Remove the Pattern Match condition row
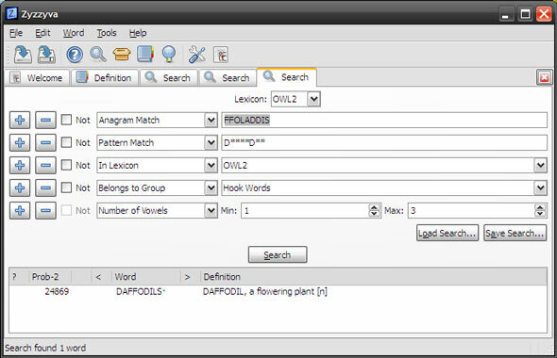The image size is (557, 358). [45, 143]
